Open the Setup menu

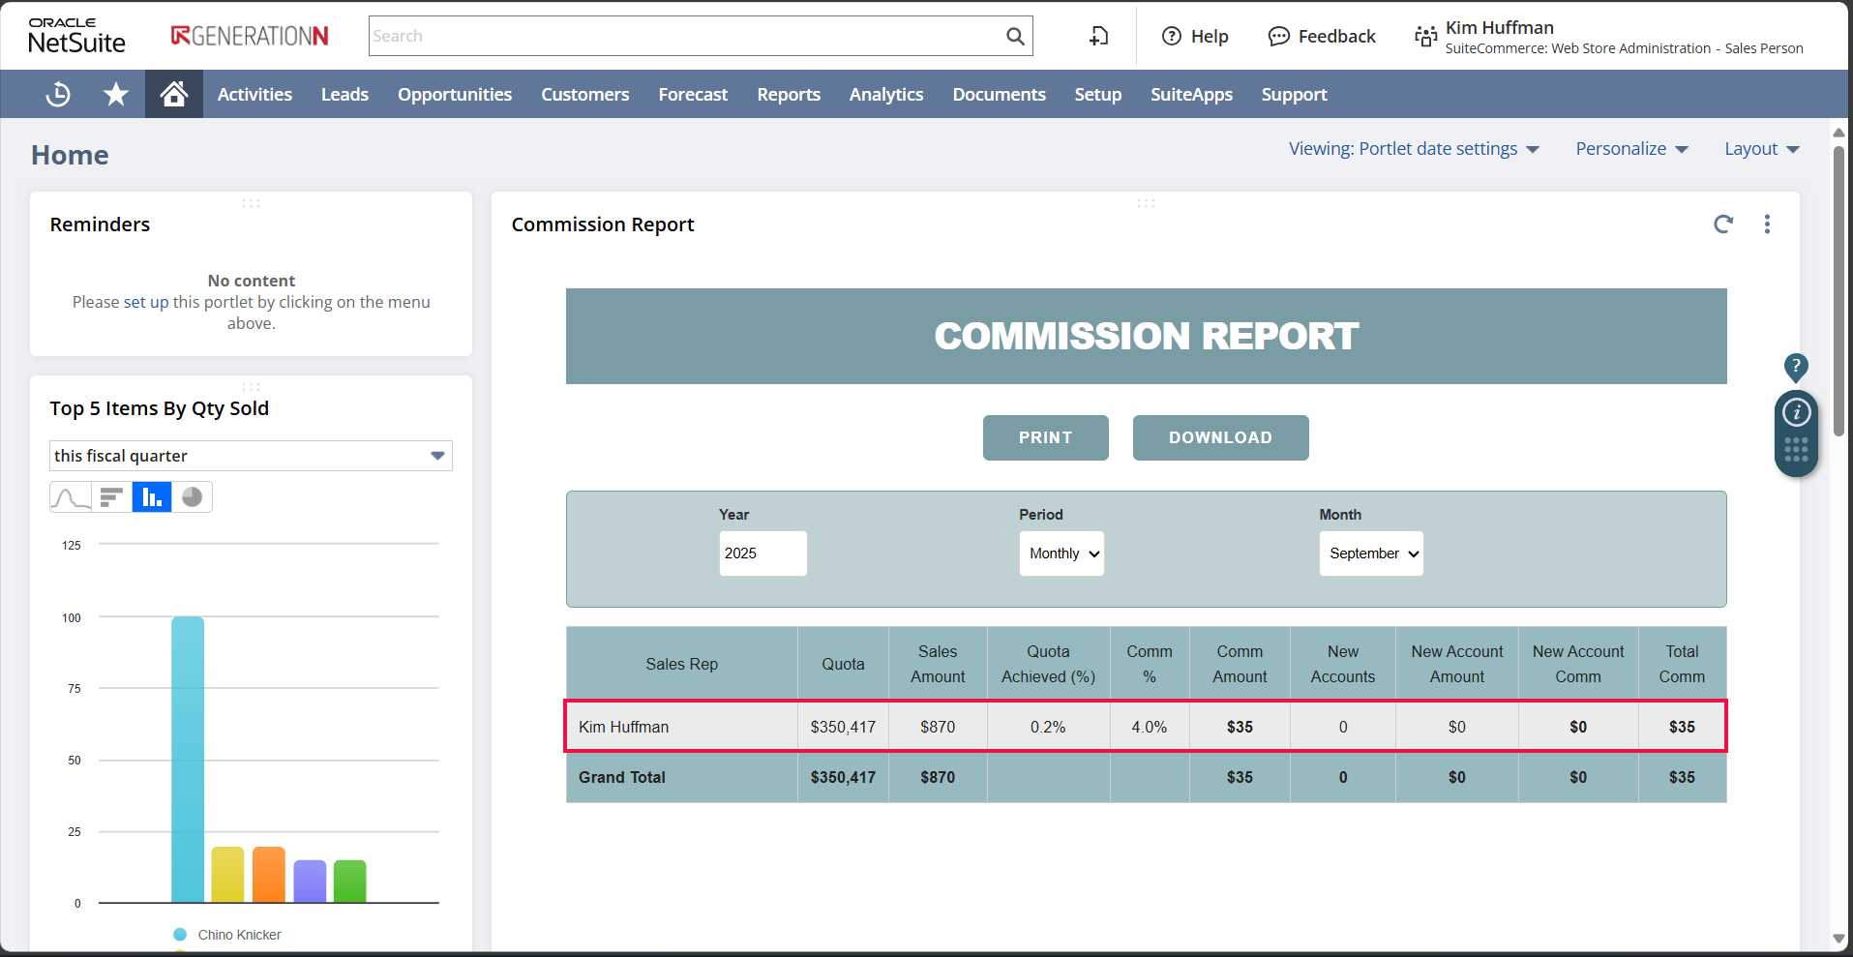point(1098,94)
